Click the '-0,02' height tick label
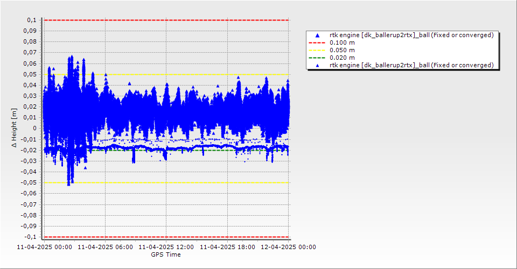 29,150
